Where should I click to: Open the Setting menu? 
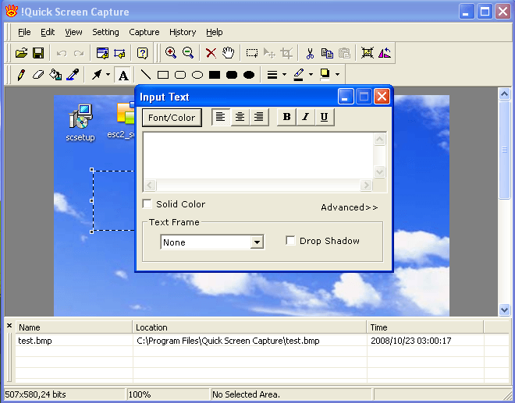coord(105,32)
